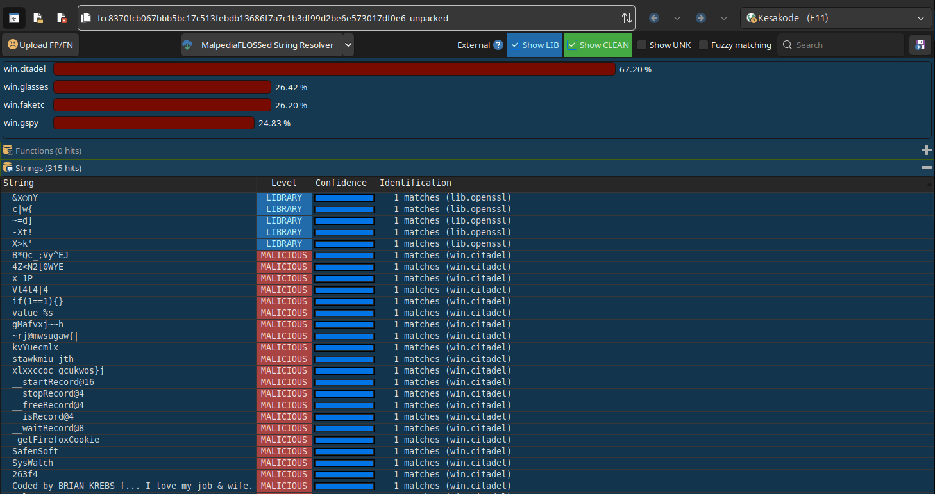Enable the Show UNK checkbox

(x=642, y=45)
